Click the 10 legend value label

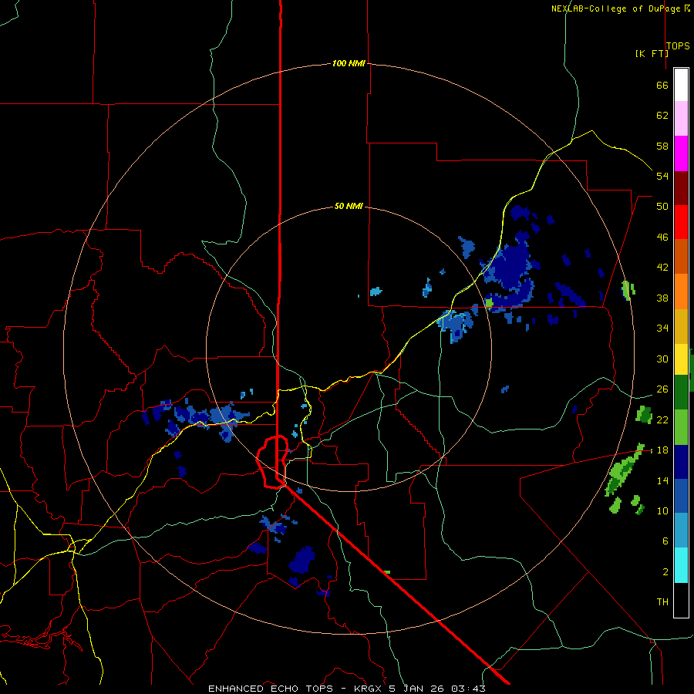662,510
